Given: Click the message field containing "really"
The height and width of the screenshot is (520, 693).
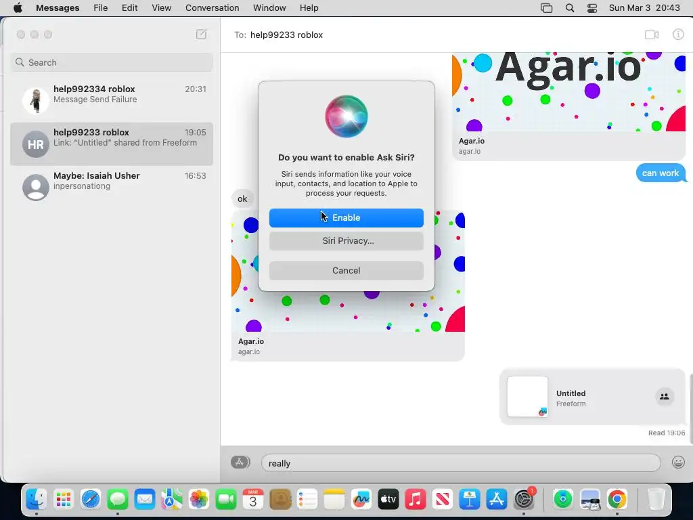Looking at the screenshot, I should click(x=460, y=463).
